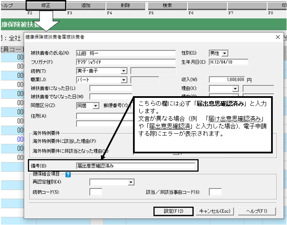287x225 pixels.
Task: Click the blank text box beside 続柄 dropdown
Action: [153, 71]
